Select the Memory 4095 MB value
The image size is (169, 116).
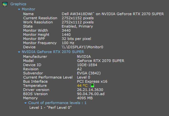coord(84,98)
